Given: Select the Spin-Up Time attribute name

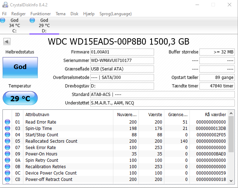Looking at the screenshot, I should [x=39, y=129].
